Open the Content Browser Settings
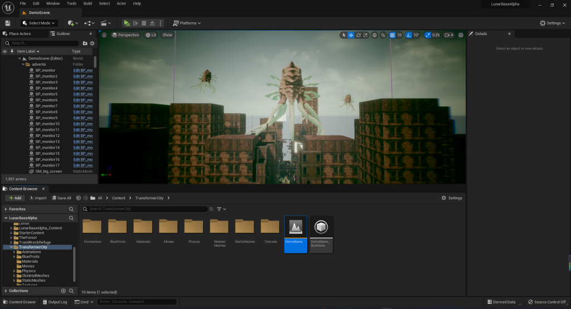 tap(452, 198)
